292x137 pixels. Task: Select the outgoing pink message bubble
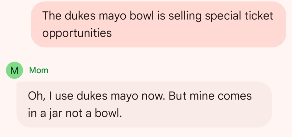click(x=158, y=24)
